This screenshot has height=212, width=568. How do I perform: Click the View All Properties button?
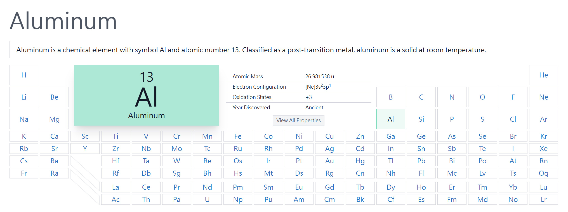(x=298, y=120)
